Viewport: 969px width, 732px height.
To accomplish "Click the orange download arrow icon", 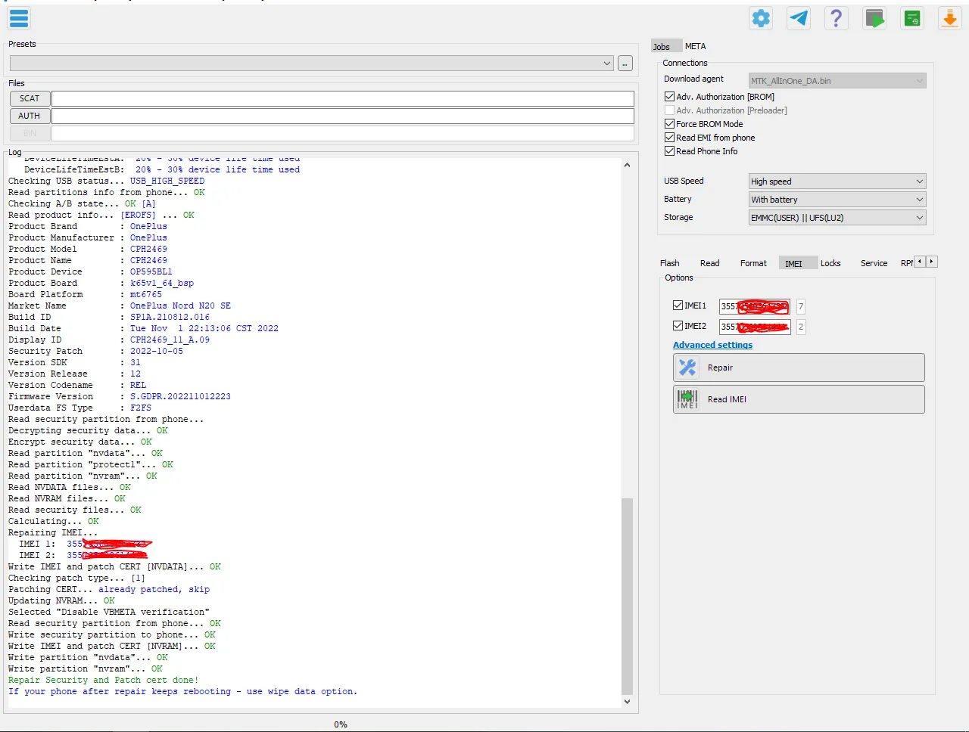I will (949, 18).
